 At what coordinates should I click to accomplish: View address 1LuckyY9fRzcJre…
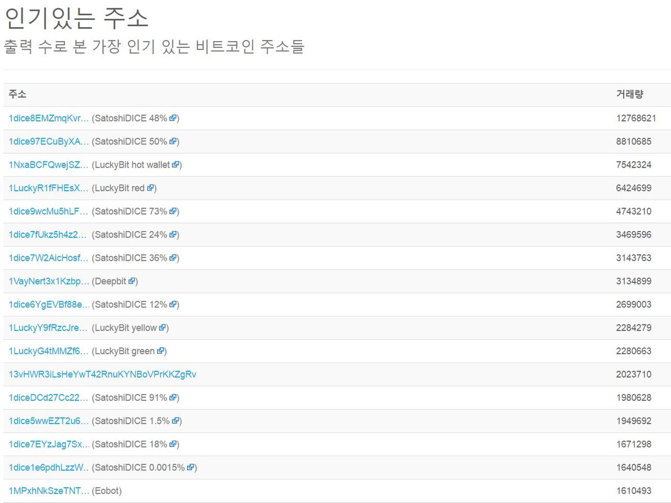coord(49,328)
